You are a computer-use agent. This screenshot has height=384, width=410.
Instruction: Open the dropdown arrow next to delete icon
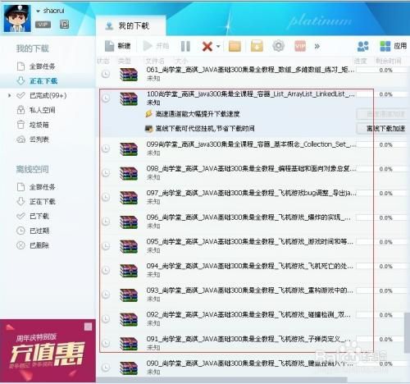tap(218, 46)
